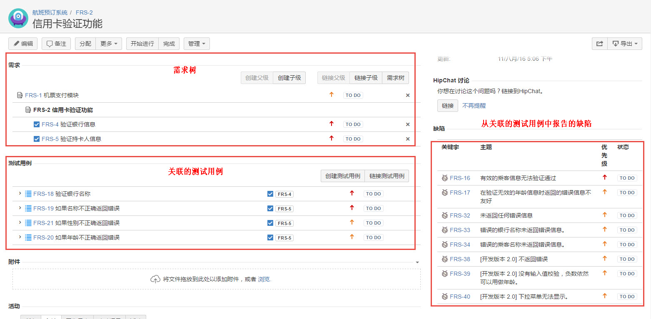
Task: Open the 航班预订系统 breadcrumb link
Action: click(50, 12)
